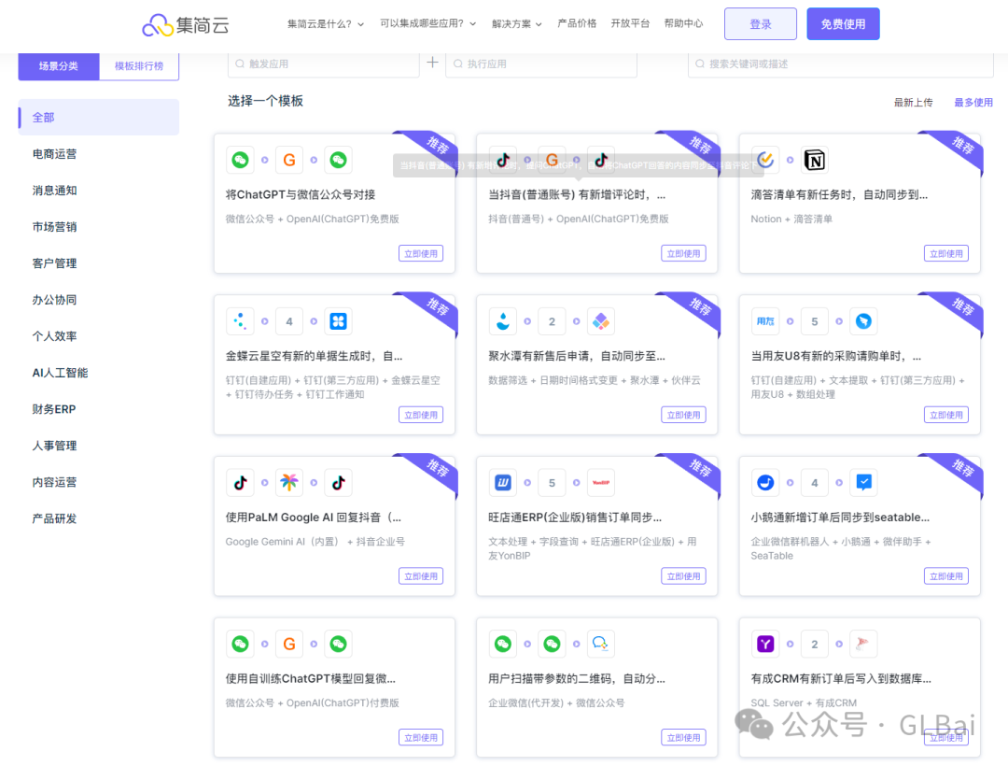Expand the 解决方案 menu

[x=517, y=23]
